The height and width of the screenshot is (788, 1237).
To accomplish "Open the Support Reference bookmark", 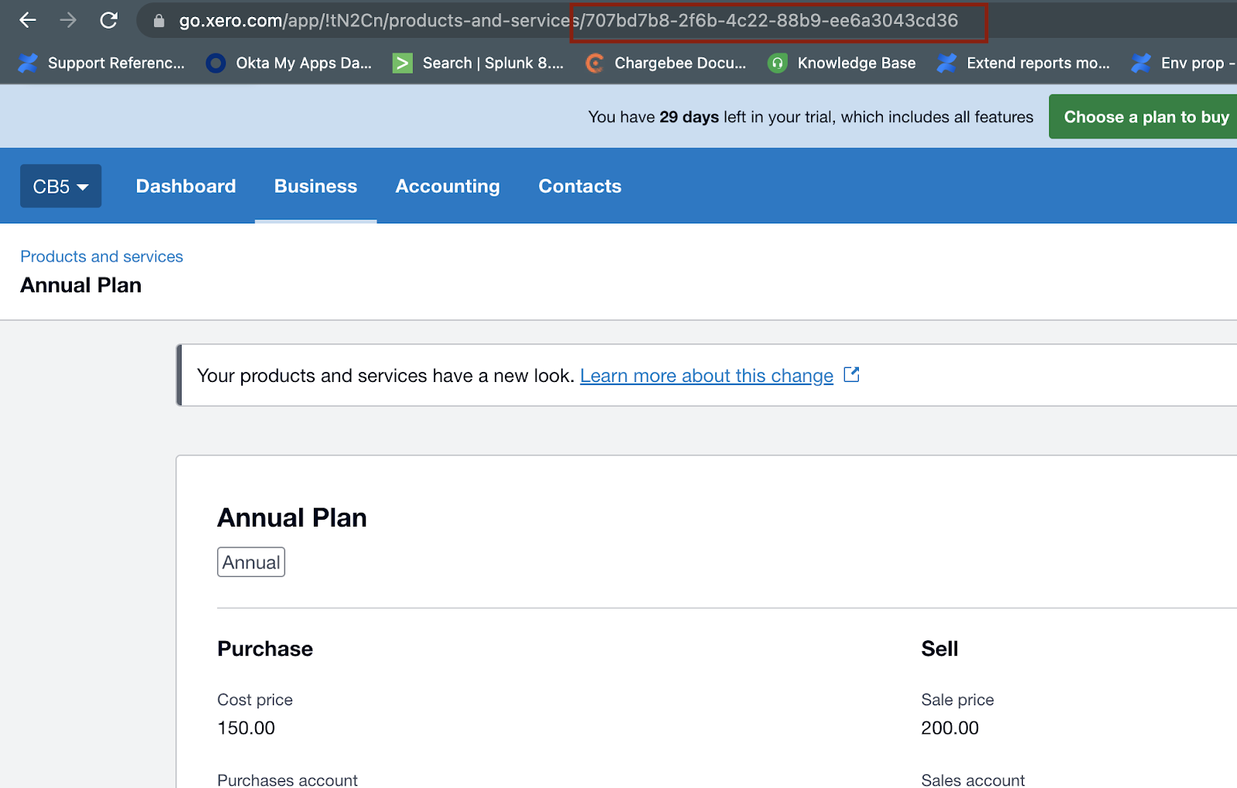I will 102,63.
